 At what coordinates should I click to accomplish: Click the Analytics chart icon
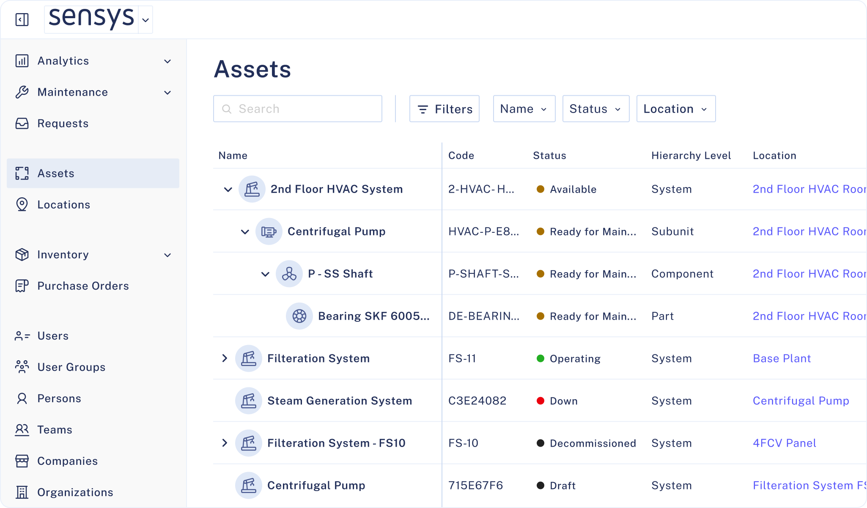click(22, 61)
